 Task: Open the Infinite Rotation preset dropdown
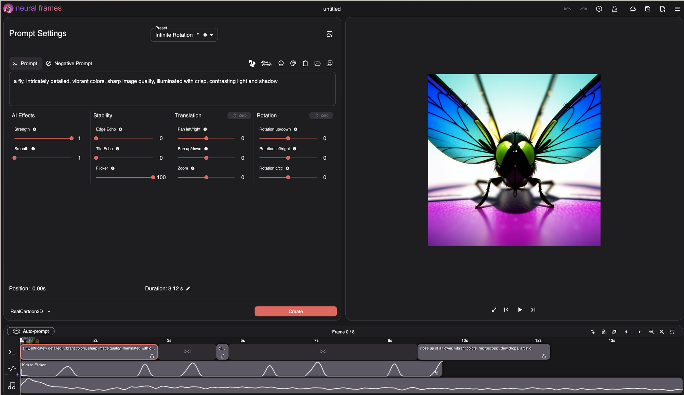tap(212, 35)
